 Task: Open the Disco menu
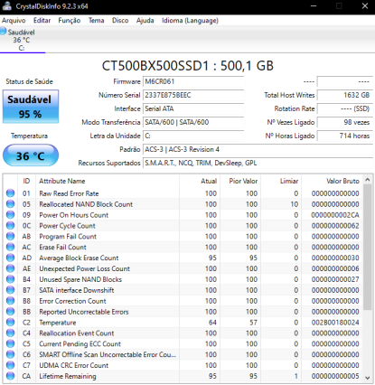click(120, 21)
